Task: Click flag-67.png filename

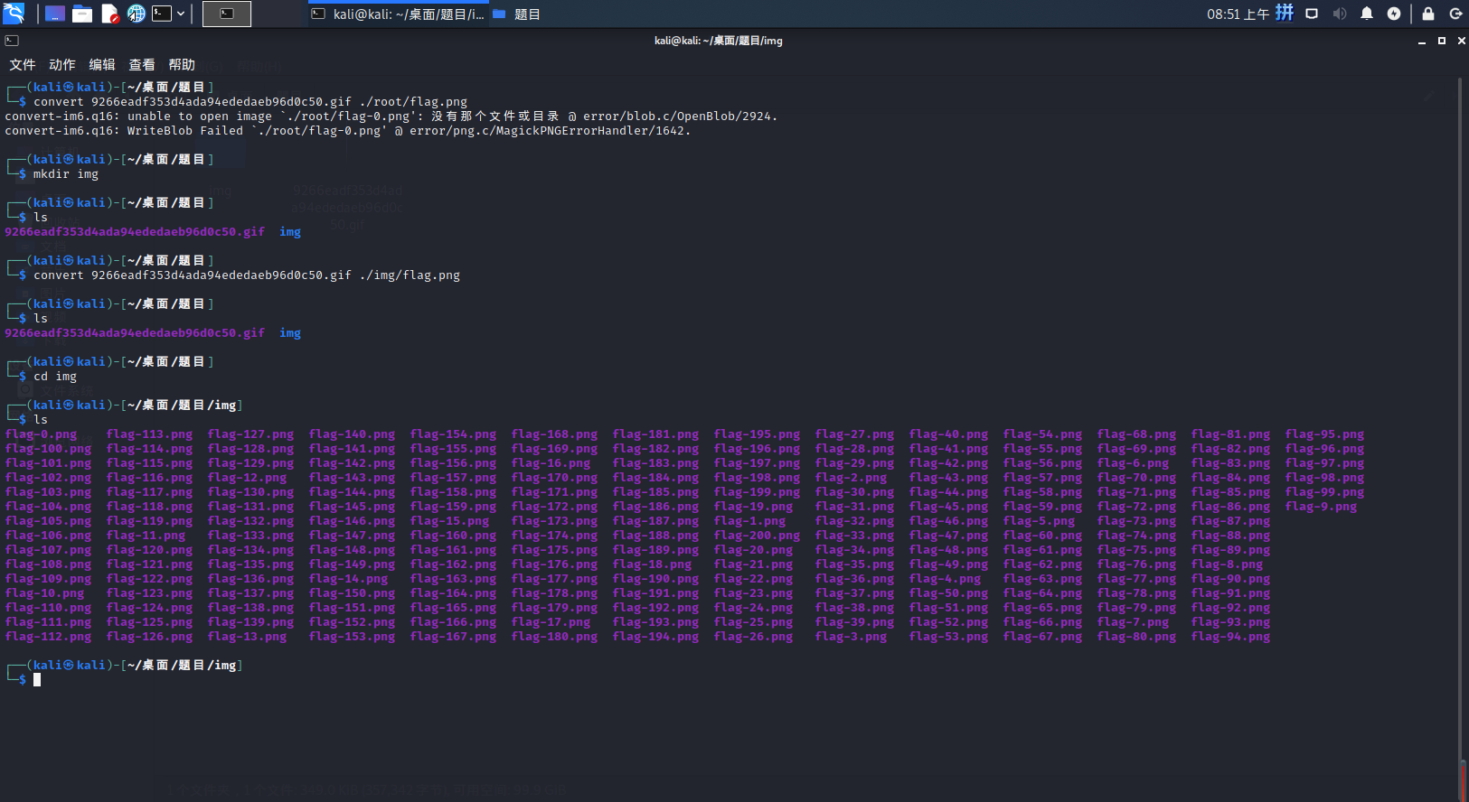Action: [1042, 637]
